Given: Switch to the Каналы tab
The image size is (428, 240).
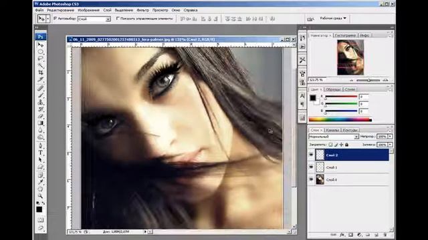Looking at the screenshot, I should [x=332, y=130].
